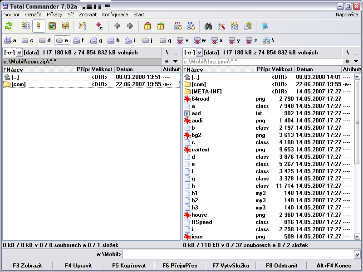Switch to drive c button
Viewport: 363px width, 272px height.
(27, 40)
